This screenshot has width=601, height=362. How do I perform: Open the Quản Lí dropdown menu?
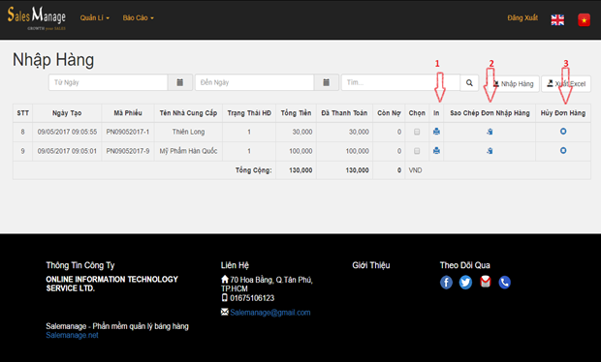click(x=95, y=18)
